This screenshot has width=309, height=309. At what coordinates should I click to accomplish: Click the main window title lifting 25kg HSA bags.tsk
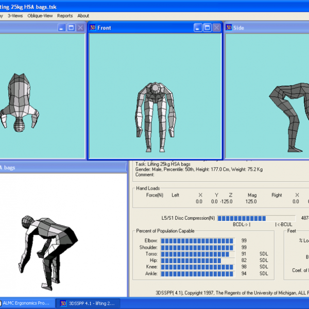(x=28, y=7)
